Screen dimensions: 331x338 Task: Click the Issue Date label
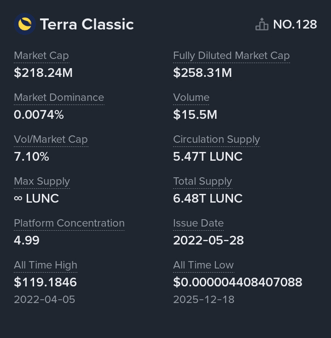(198, 223)
